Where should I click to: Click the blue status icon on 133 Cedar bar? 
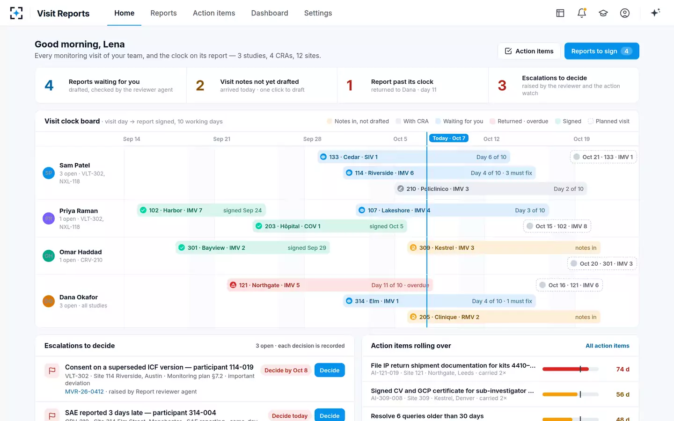pos(323,157)
